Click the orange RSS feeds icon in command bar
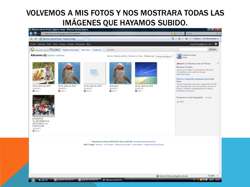This screenshot has height=187, width=250. tap(179, 39)
